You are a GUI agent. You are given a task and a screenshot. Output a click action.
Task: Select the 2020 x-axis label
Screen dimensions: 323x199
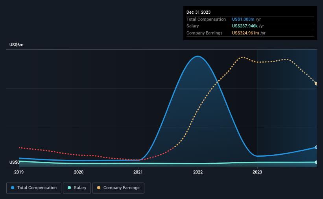click(79, 172)
